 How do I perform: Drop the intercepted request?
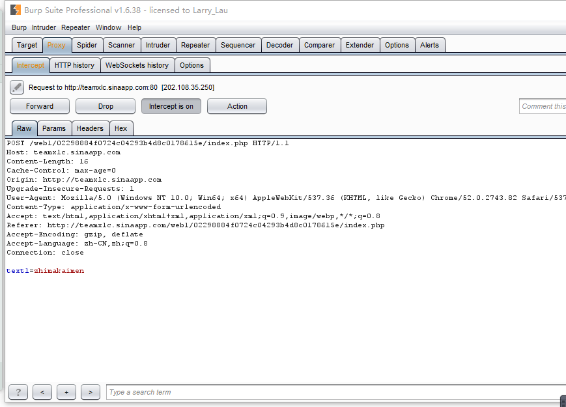tap(106, 106)
